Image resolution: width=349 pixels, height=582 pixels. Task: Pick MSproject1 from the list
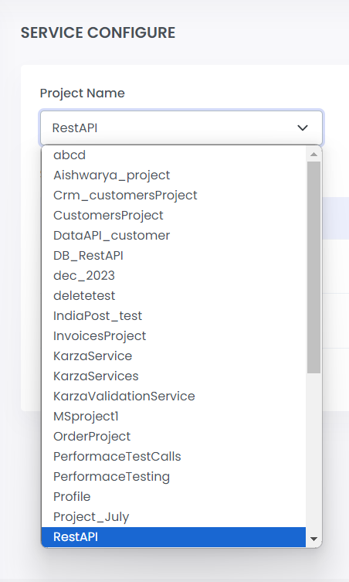[174, 416]
